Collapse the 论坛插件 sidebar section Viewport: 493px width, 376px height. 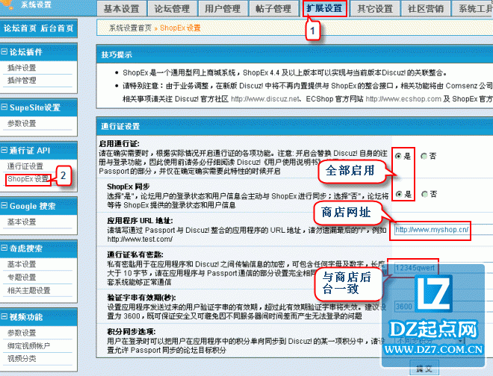(5, 52)
